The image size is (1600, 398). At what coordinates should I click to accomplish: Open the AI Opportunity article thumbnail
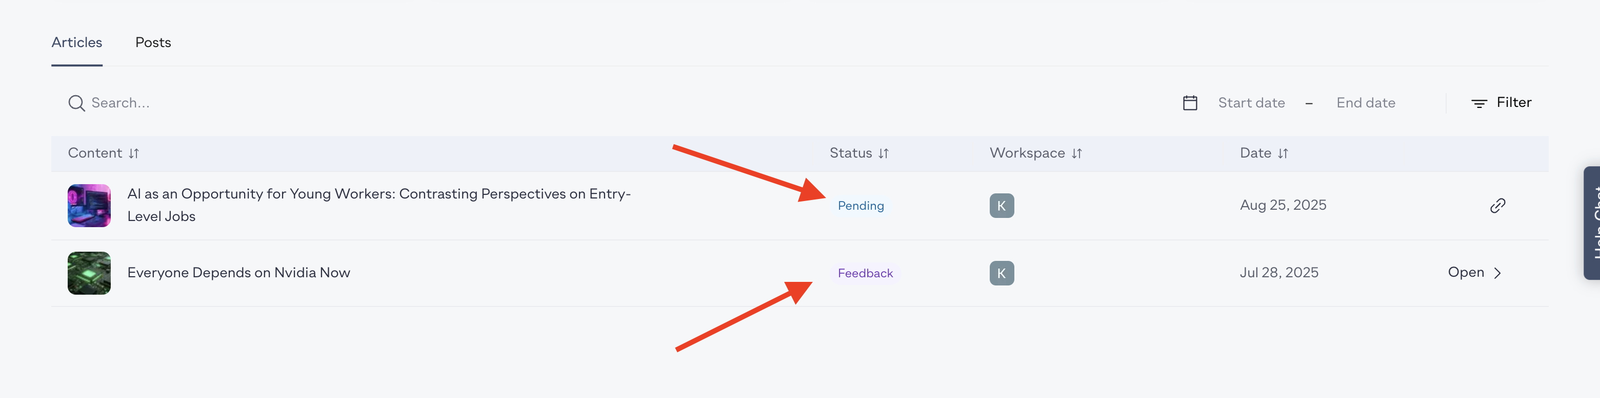click(89, 206)
